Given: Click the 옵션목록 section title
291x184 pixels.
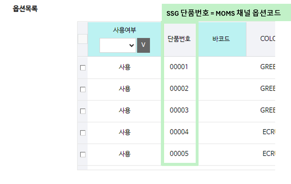Looking at the screenshot, I should click(x=25, y=9).
